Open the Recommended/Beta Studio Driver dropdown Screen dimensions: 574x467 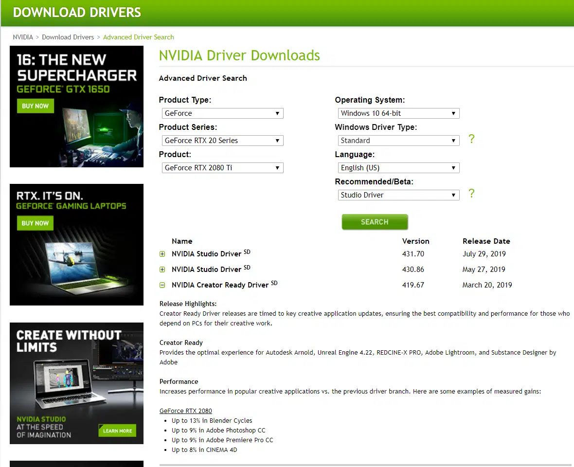point(398,195)
